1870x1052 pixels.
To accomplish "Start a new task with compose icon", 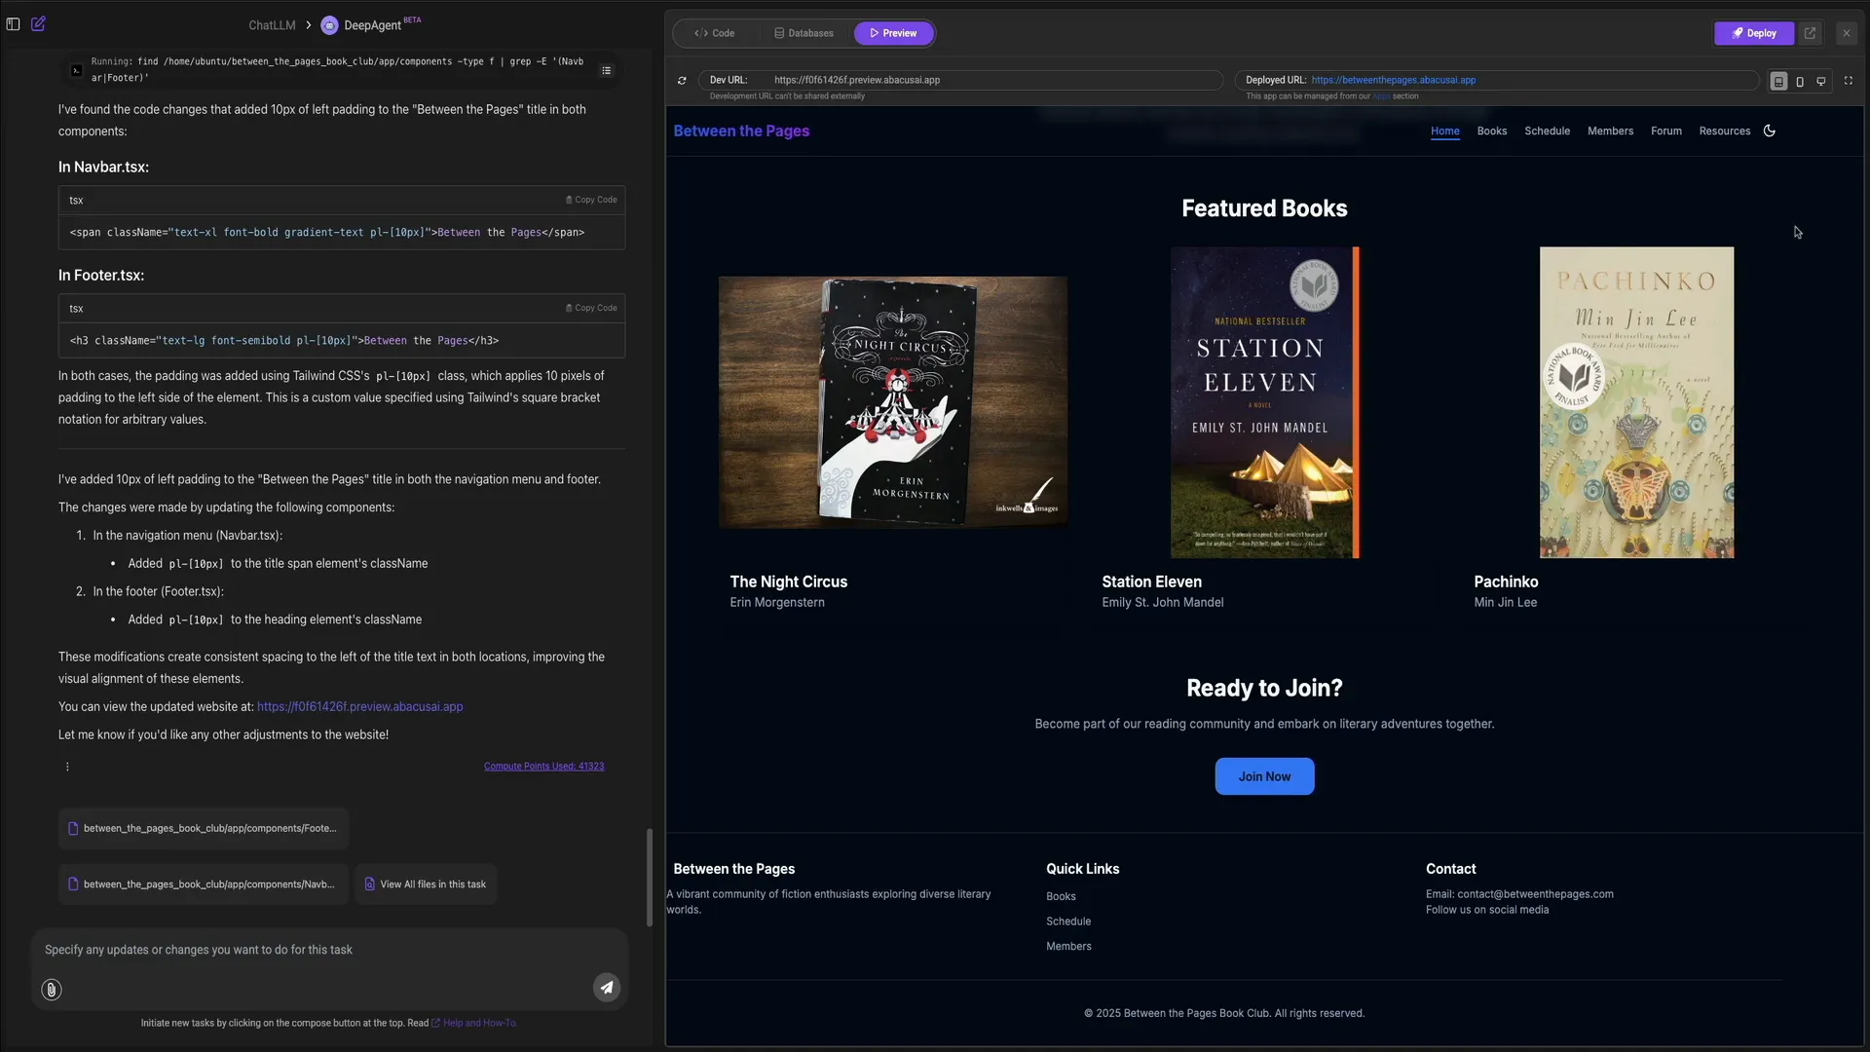I will tap(39, 24).
